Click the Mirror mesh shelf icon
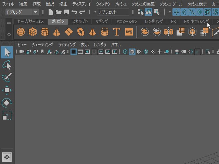This screenshot has height=164, width=219. click(168, 32)
